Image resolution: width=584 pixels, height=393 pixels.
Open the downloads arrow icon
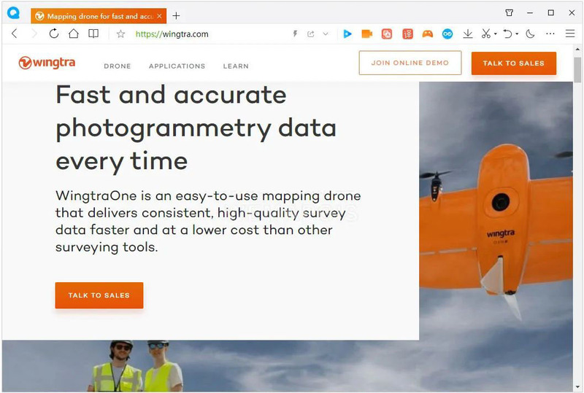coord(468,34)
